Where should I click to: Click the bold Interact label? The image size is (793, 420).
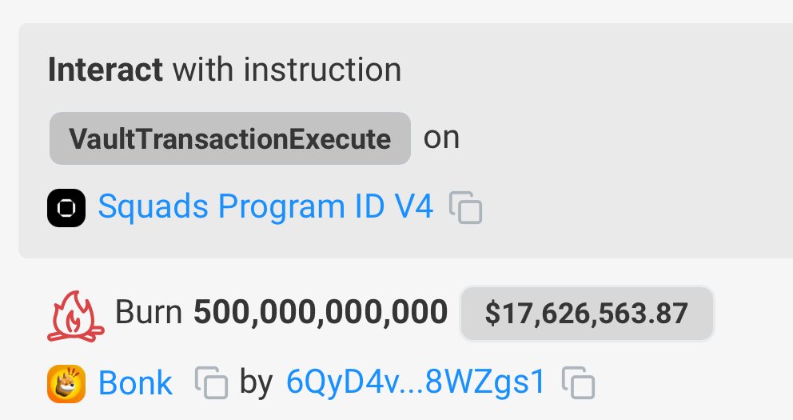106,70
